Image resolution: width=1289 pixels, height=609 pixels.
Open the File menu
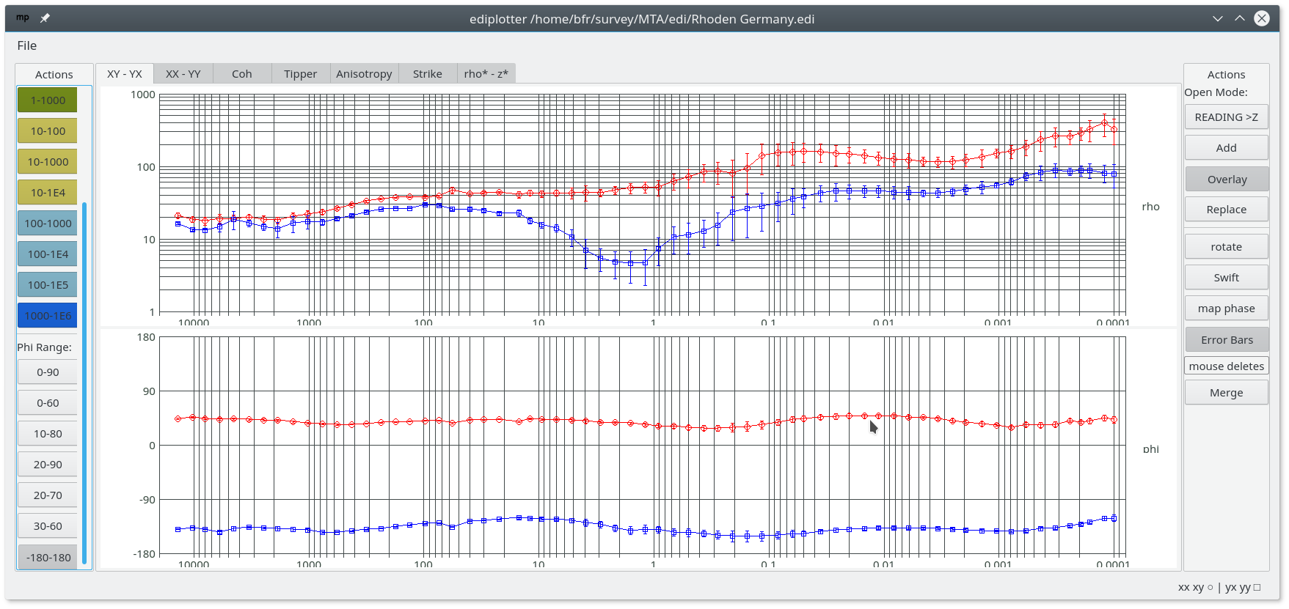coord(27,45)
